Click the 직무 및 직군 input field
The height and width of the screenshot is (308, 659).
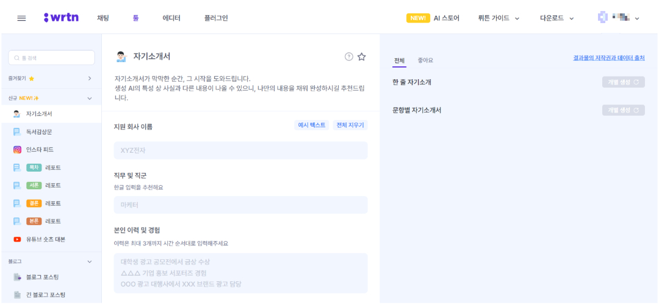pos(240,205)
